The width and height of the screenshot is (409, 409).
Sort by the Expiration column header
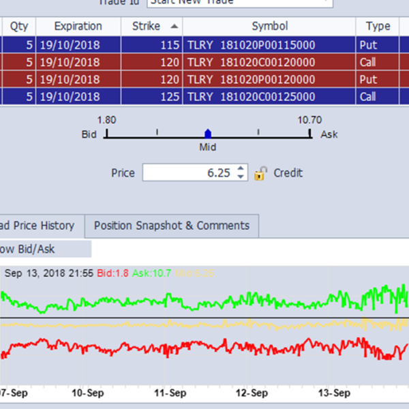point(78,26)
